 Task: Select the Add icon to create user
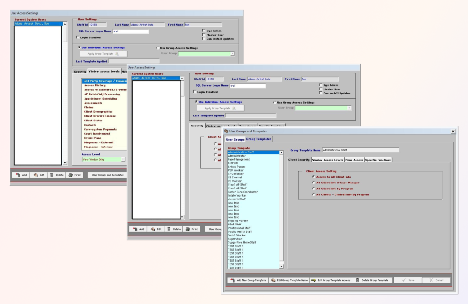[19, 175]
